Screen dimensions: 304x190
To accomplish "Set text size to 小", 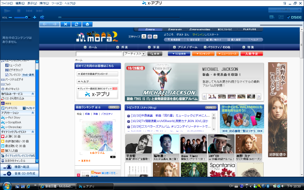I will coord(155,37).
